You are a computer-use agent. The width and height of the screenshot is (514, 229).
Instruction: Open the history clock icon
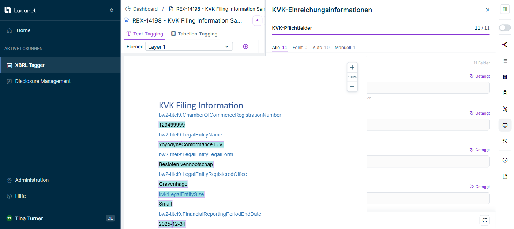505,141
